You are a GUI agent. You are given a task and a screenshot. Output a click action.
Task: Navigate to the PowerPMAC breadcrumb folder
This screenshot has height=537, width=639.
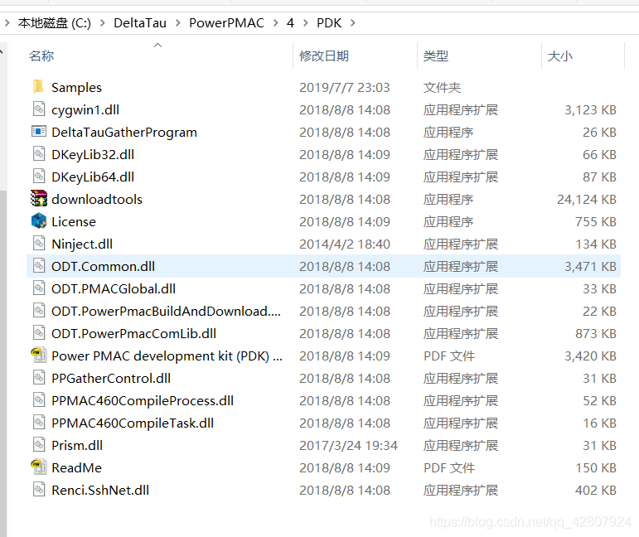(x=226, y=23)
